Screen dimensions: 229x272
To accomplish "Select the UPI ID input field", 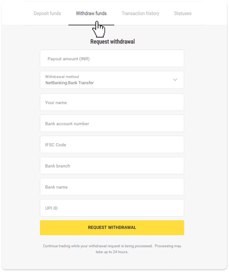I will pyautogui.click(x=112, y=208).
